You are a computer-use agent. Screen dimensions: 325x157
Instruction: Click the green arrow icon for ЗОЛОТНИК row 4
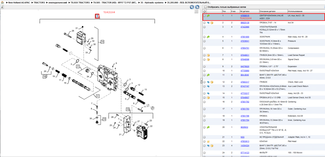208,37
